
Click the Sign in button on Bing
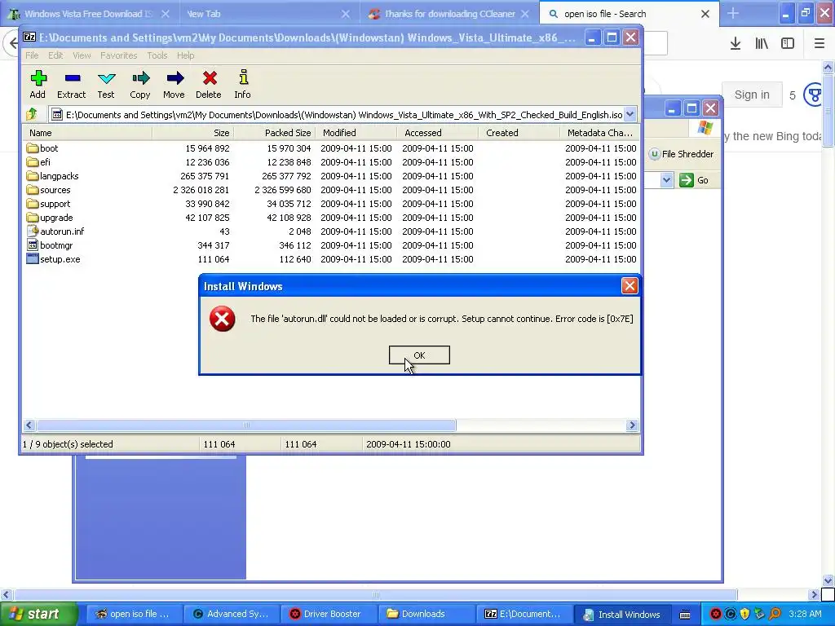tap(752, 95)
